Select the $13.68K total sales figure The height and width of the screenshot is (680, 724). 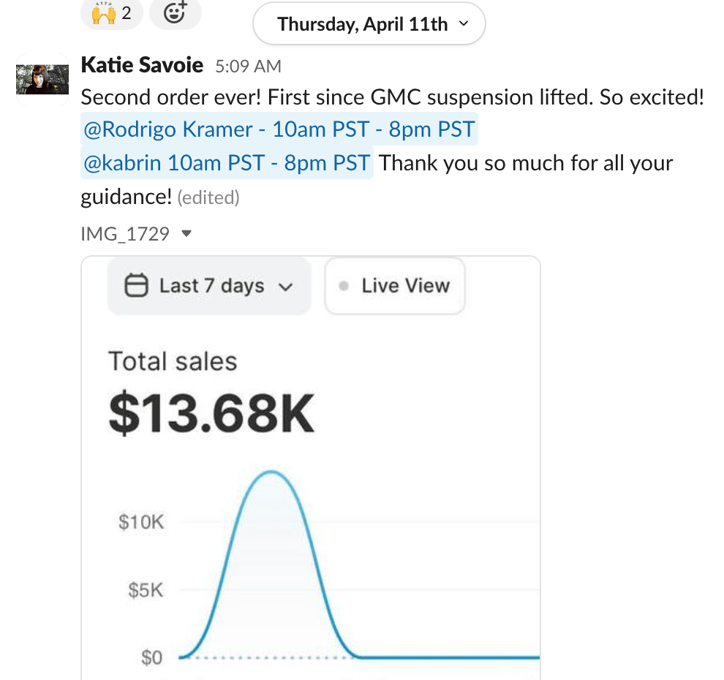pyautogui.click(x=211, y=413)
